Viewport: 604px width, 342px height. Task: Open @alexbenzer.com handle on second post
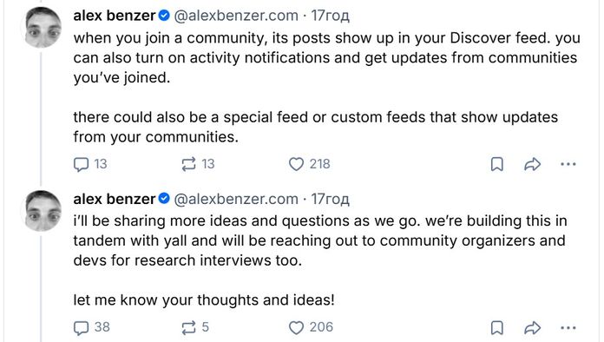(x=236, y=199)
